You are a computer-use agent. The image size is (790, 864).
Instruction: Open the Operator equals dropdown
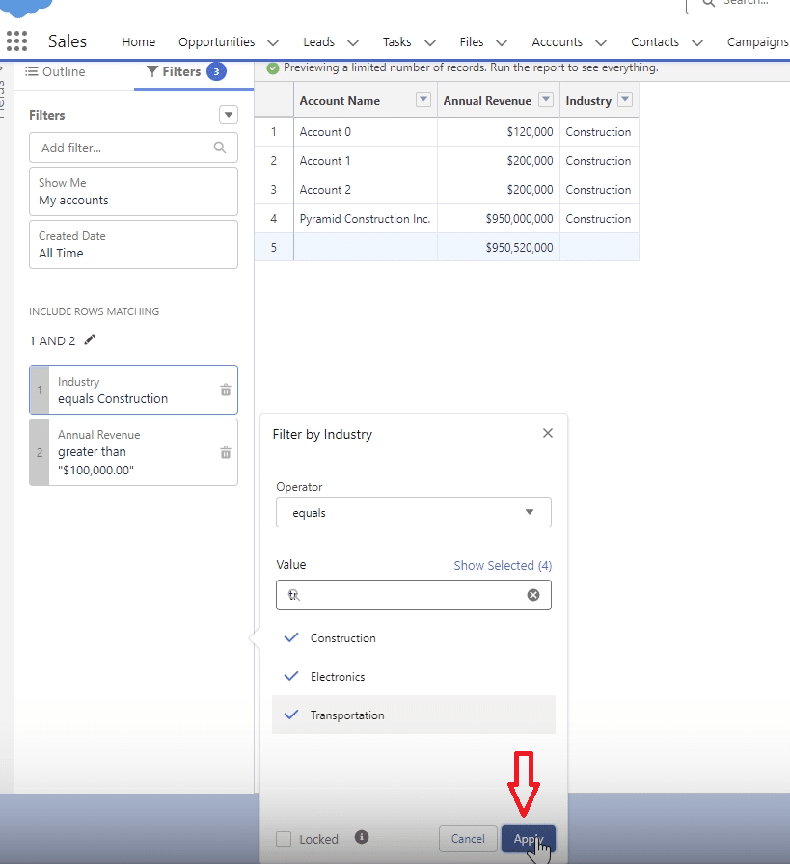414,512
